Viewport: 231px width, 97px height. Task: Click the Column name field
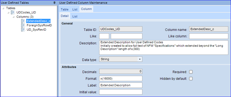point(209,29)
